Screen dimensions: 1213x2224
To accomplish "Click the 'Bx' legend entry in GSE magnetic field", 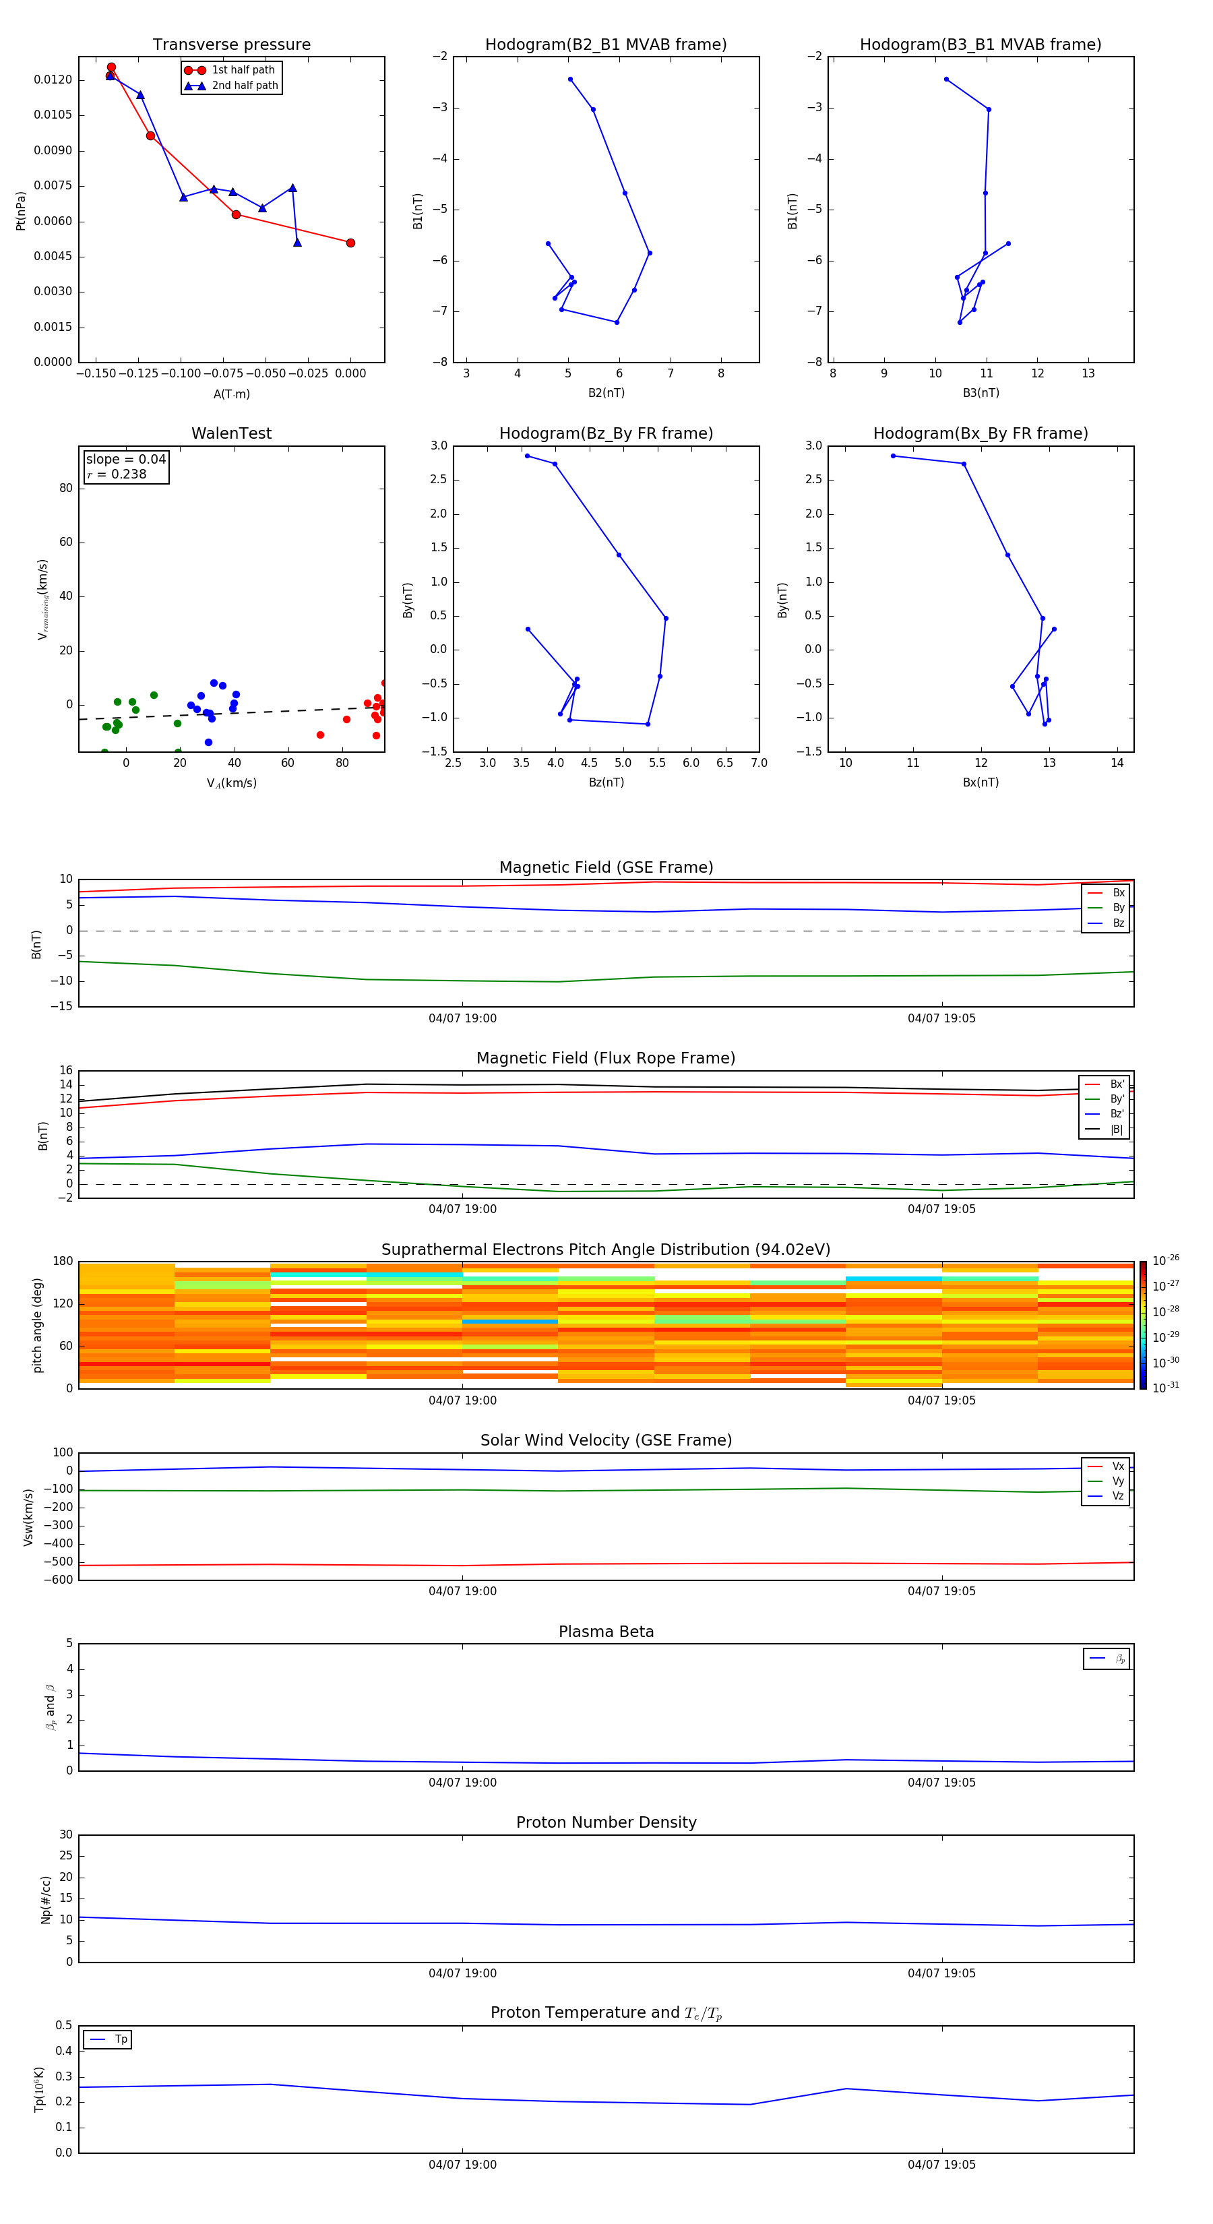I will pyautogui.click(x=1106, y=893).
